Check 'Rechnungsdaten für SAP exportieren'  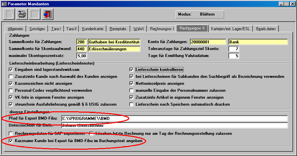11,133
